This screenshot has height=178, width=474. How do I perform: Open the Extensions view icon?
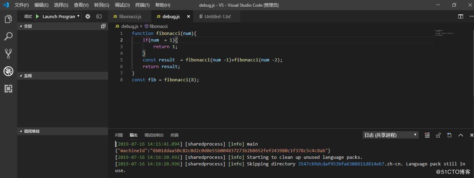pyautogui.click(x=8, y=89)
